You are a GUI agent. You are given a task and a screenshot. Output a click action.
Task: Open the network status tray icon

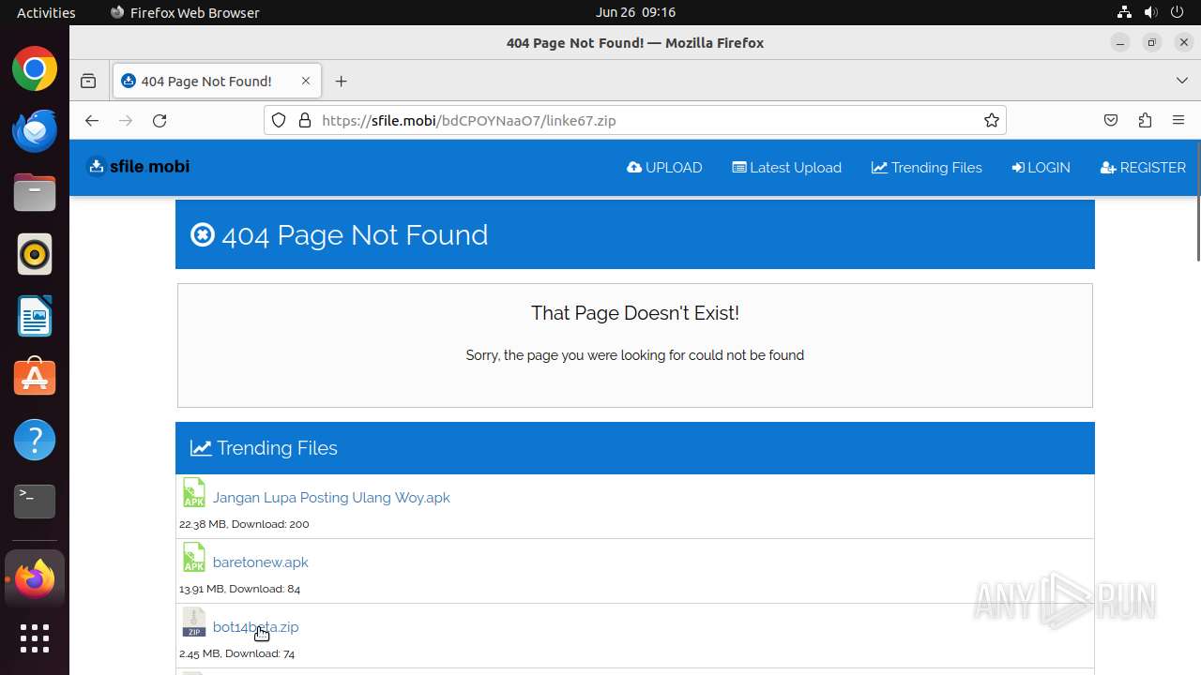point(1124,12)
